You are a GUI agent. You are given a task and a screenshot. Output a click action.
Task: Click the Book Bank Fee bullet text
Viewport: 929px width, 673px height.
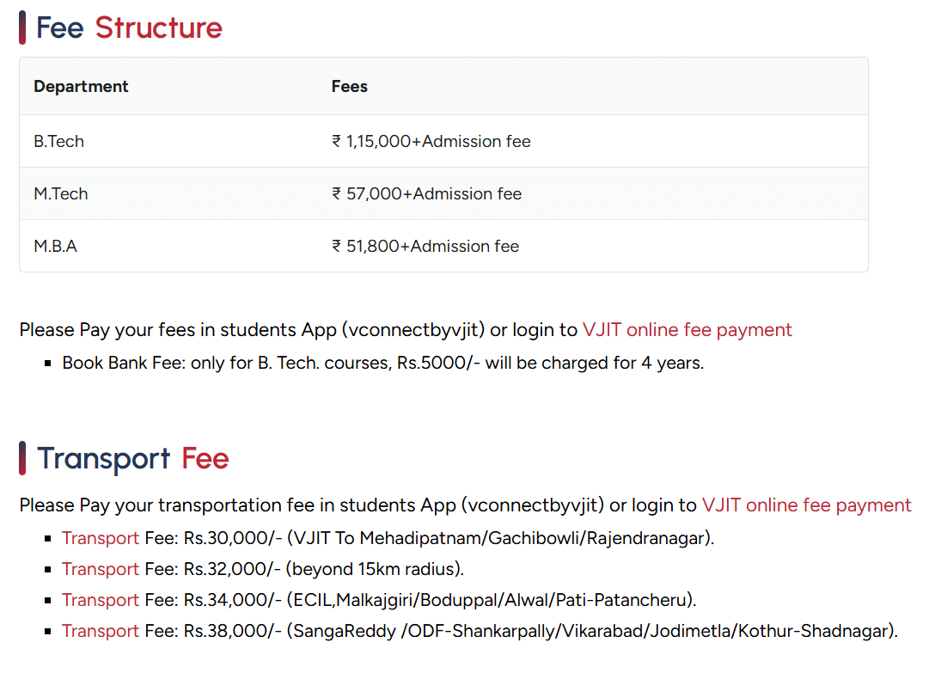click(382, 364)
